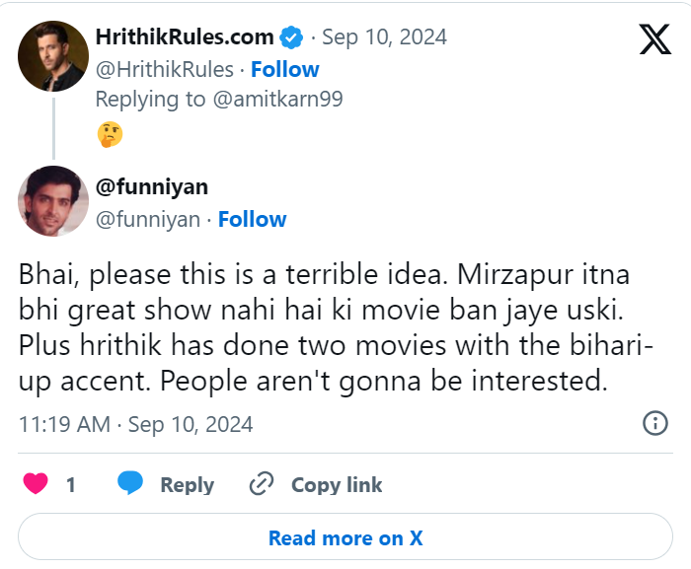Click the Reply speech bubble icon
691x569 pixels.
(130, 484)
